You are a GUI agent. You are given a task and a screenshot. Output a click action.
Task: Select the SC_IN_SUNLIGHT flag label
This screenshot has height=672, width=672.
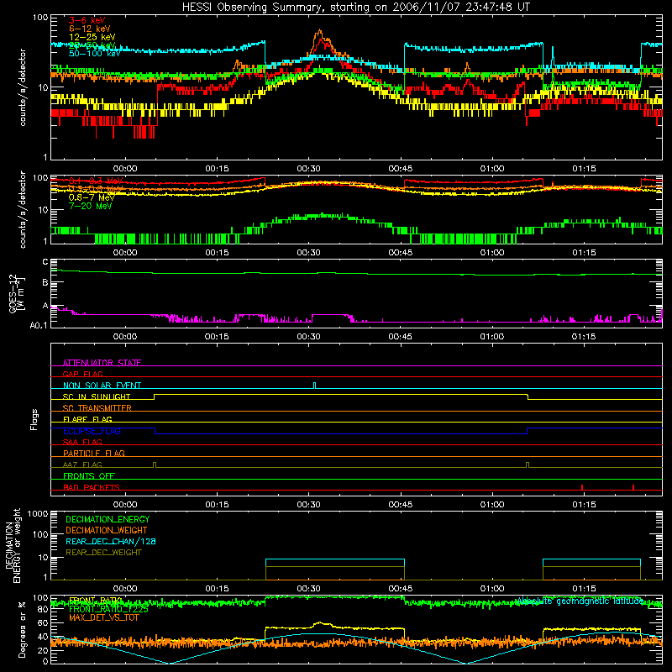click(97, 396)
